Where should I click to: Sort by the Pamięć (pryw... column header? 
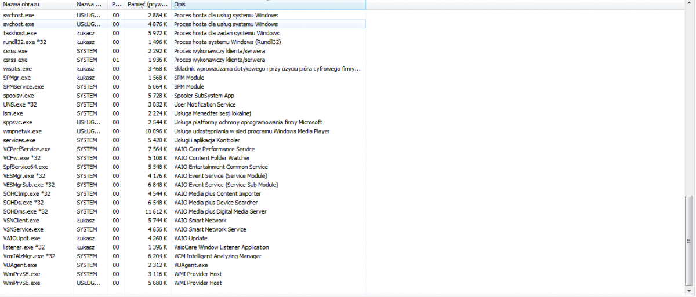click(x=148, y=5)
